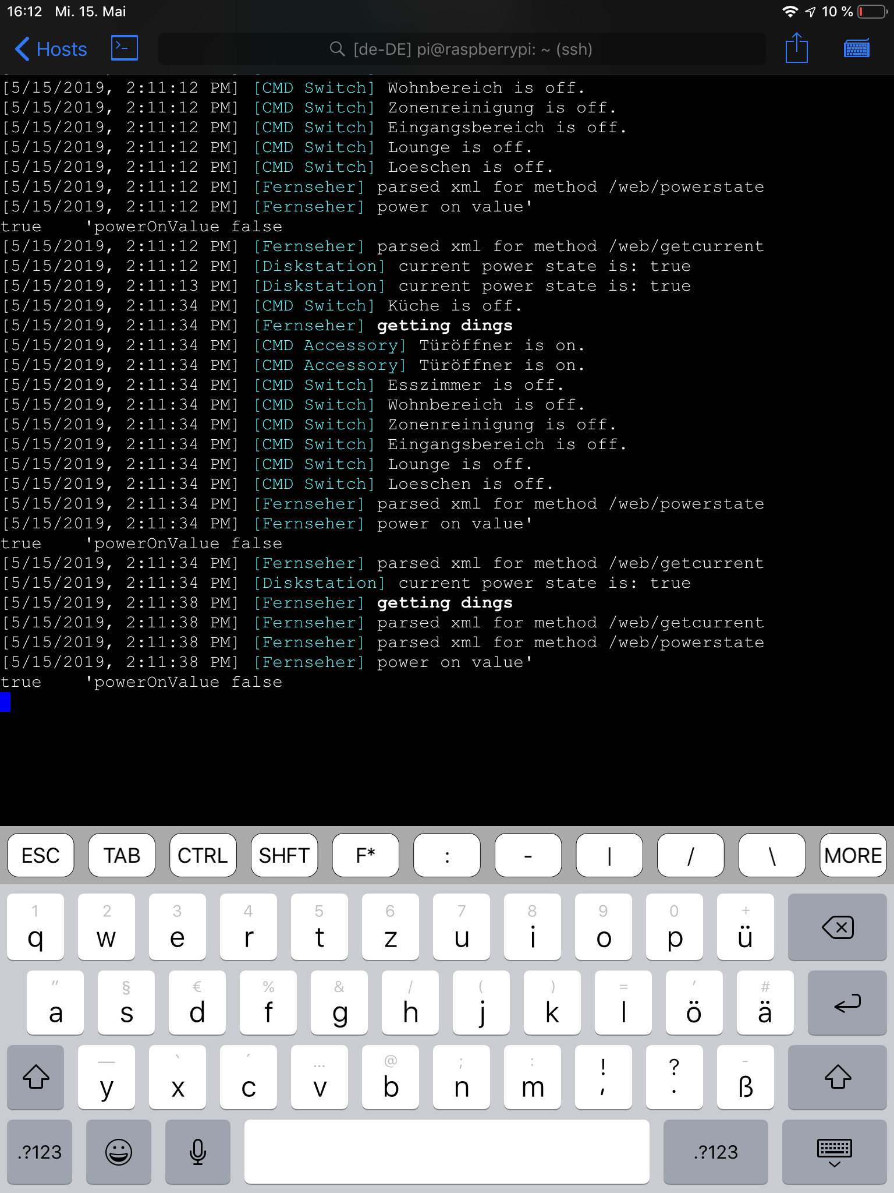
Task: Toggle the left shift arrow key
Action: (36, 1077)
